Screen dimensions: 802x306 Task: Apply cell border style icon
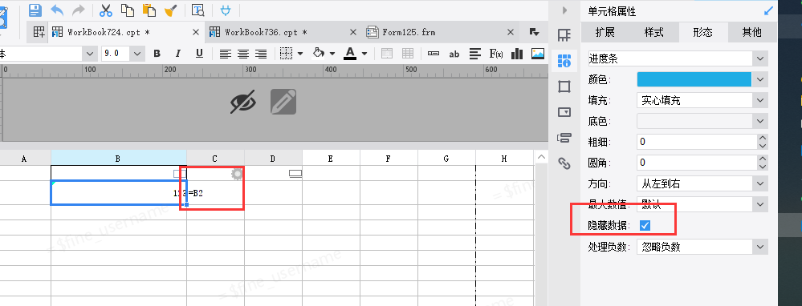point(286,53)
